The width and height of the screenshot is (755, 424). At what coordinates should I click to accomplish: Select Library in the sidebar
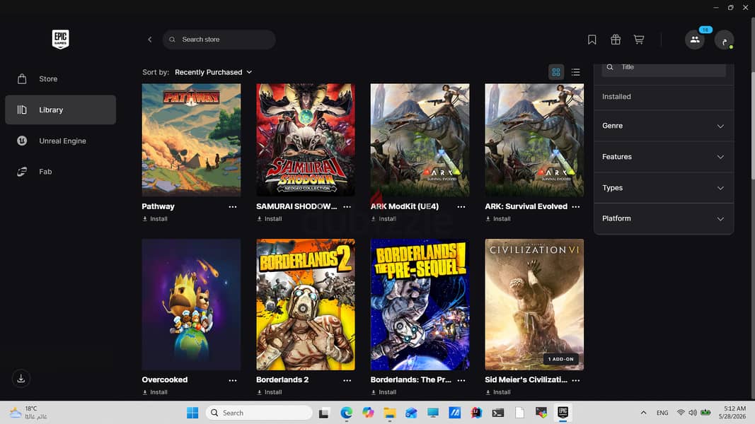(x=60, y=110)
